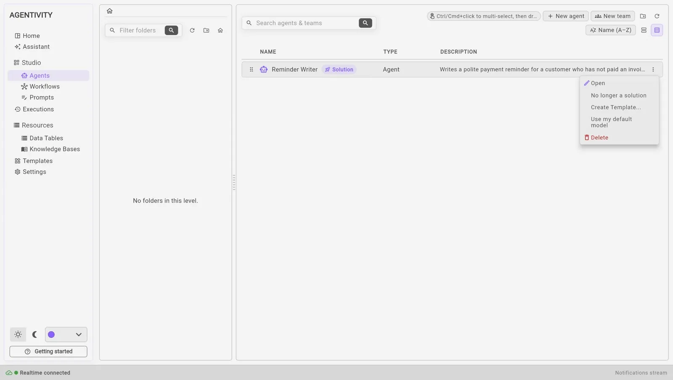Click the Solution badge on Reminder Writer
Image resolution: width=673 pixels, height=380 pixels.
point(339,69)
